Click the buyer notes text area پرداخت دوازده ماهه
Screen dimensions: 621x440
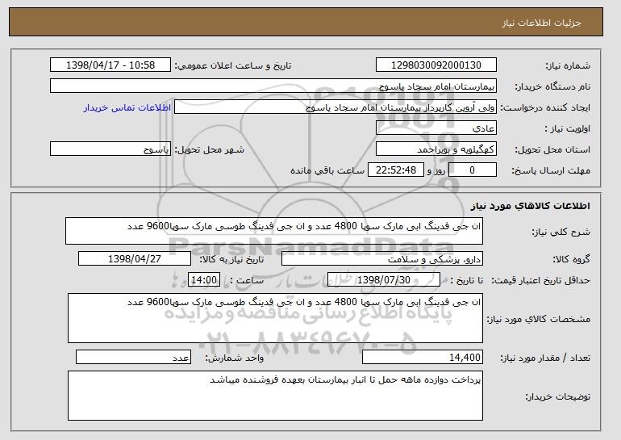275,396
